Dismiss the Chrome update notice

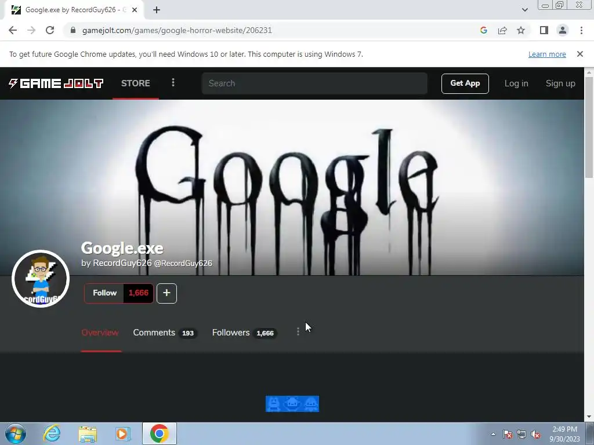[x=579, y=54]
